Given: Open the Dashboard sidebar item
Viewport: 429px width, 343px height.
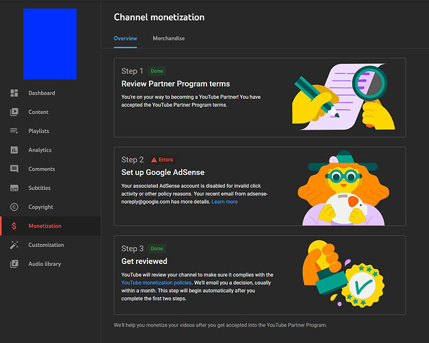Looking at the screenshot, I should tap(51, 93).
